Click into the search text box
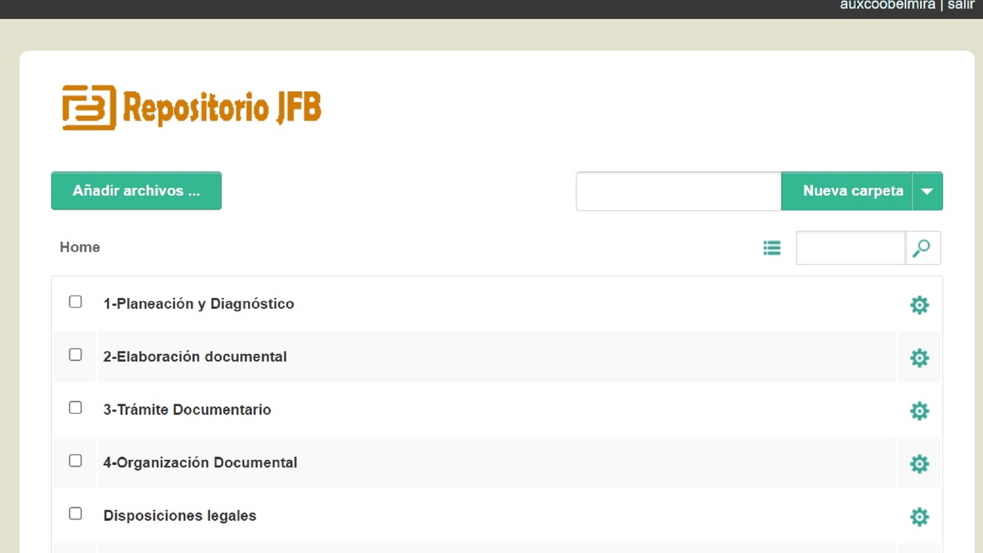 pos(850,248)
